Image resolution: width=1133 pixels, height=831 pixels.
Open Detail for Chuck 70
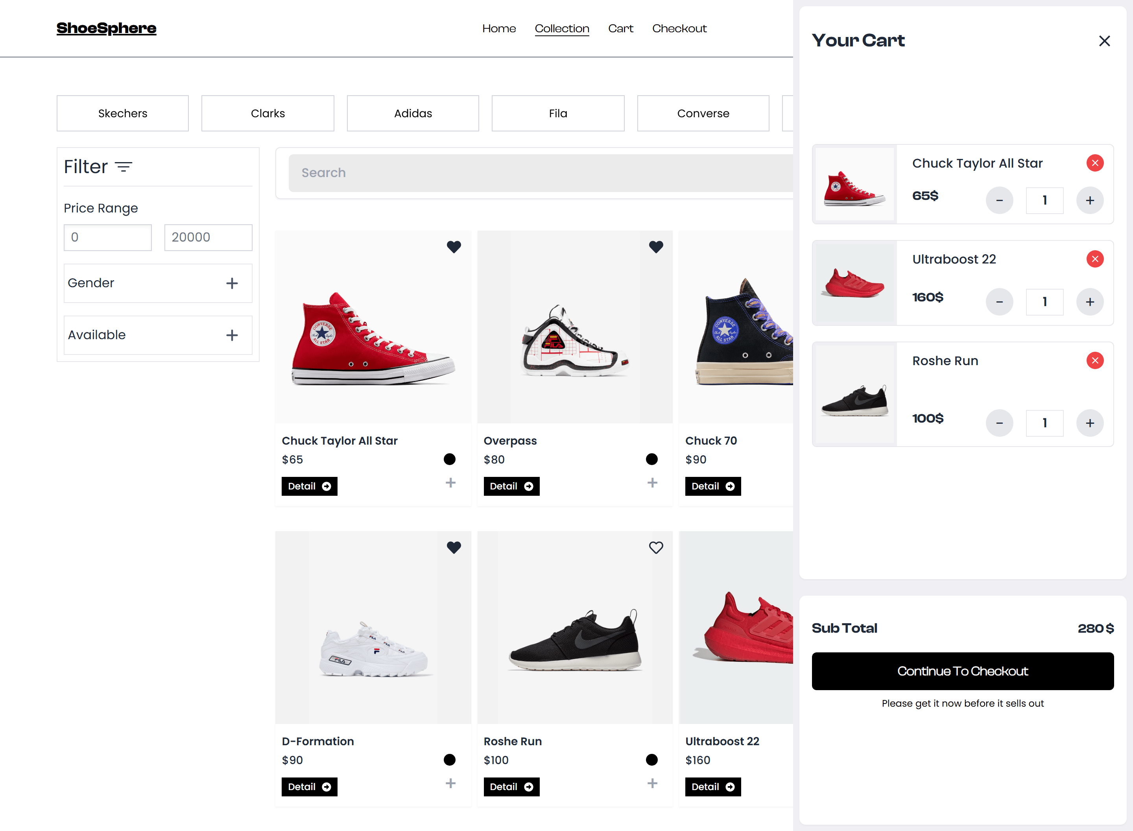coord(713,486)
